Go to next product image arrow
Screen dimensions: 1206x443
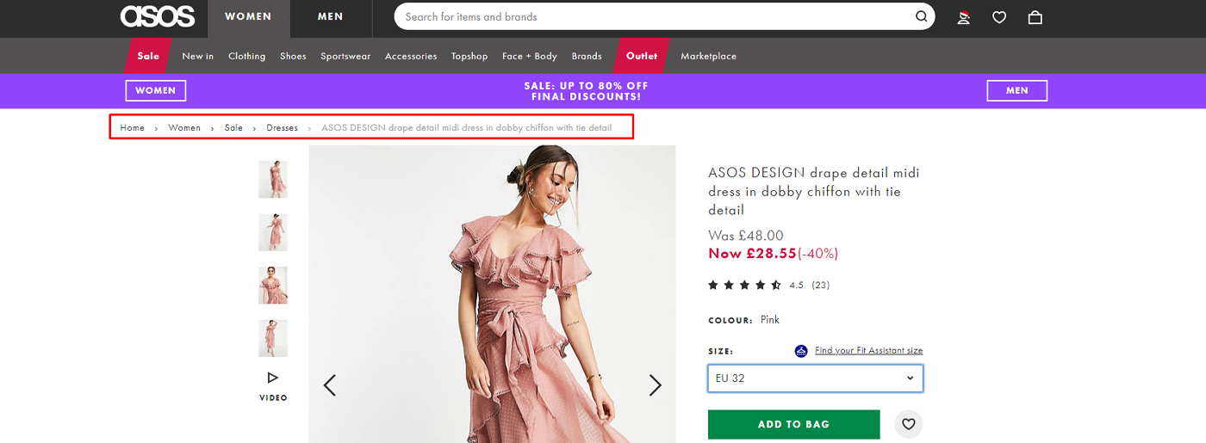pyautogui.click(x=655, y=385)
